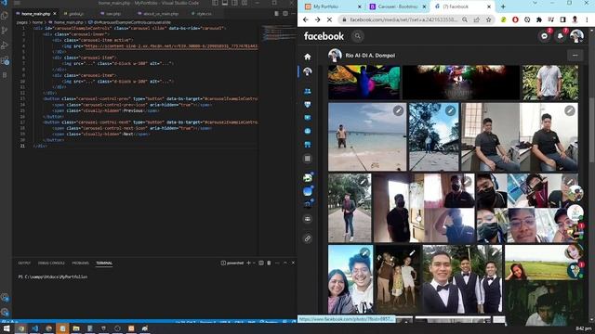Click split editor icon in VS Code tab bar

(x=285, y=13)
